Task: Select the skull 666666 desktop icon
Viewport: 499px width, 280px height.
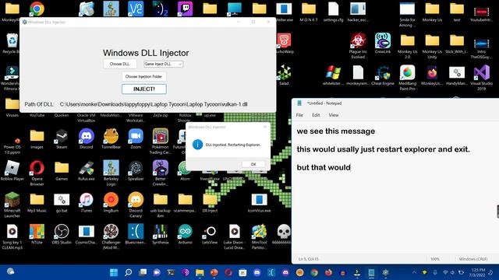Action: (x=283, y=234)
